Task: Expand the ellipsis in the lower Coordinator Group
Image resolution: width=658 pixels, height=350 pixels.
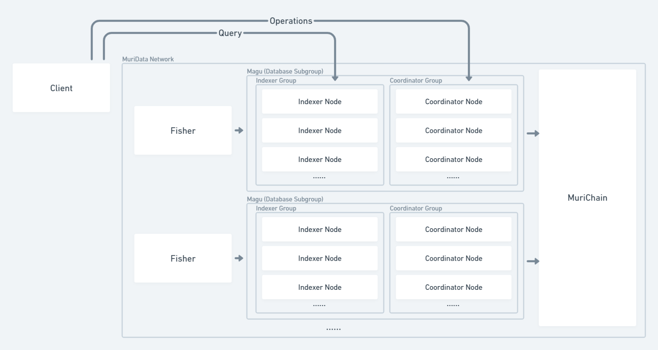Action: coord(453,305)
